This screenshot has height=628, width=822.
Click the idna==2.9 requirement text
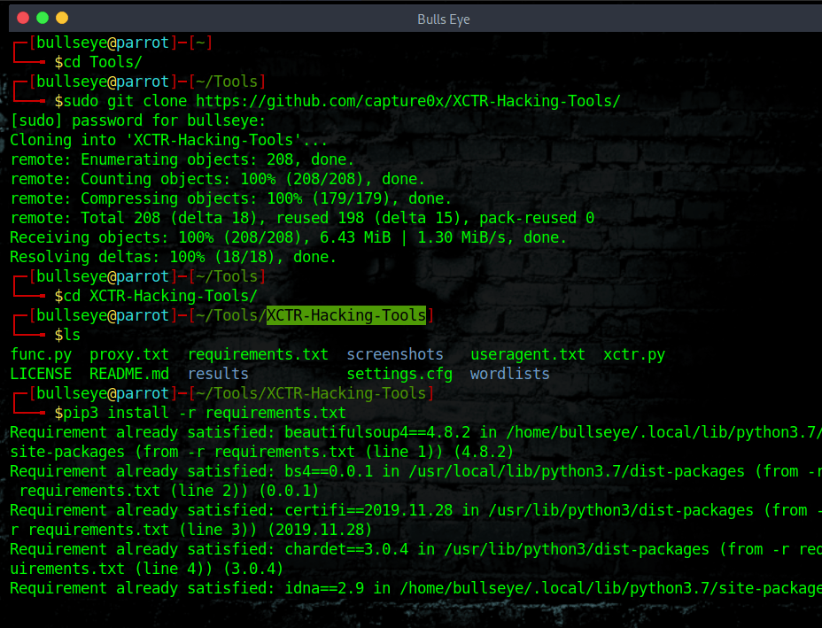[x=324, y=588]
